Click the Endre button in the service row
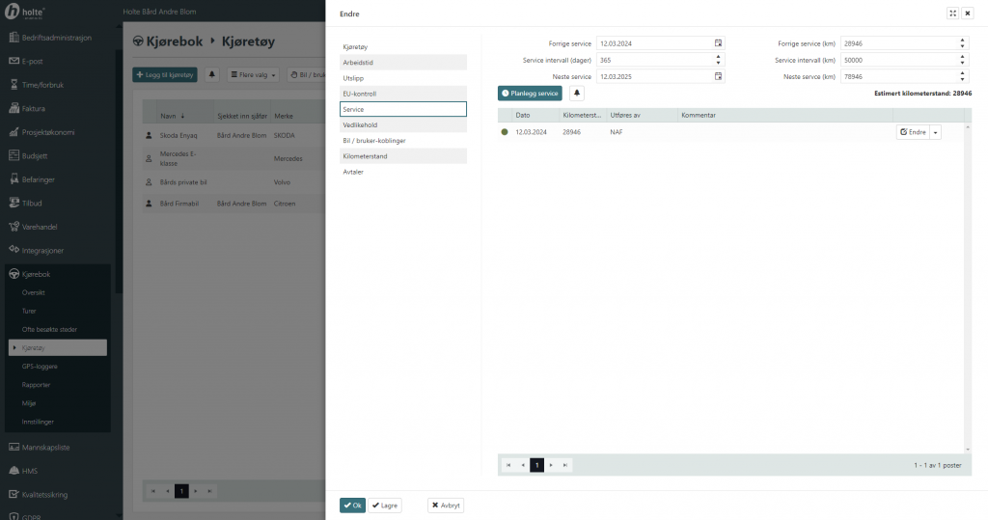Viewport: 988px width, 520px height. coord(913,132)
